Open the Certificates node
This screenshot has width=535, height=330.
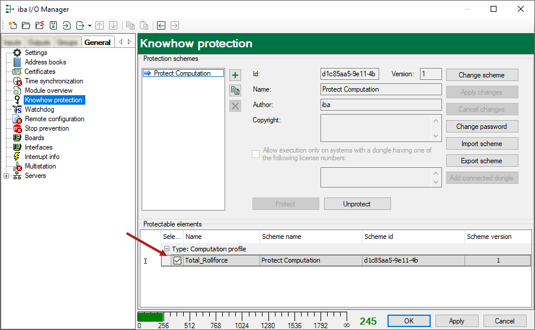40,72
